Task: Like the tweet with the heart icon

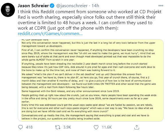Action: (x=96, y=127)
